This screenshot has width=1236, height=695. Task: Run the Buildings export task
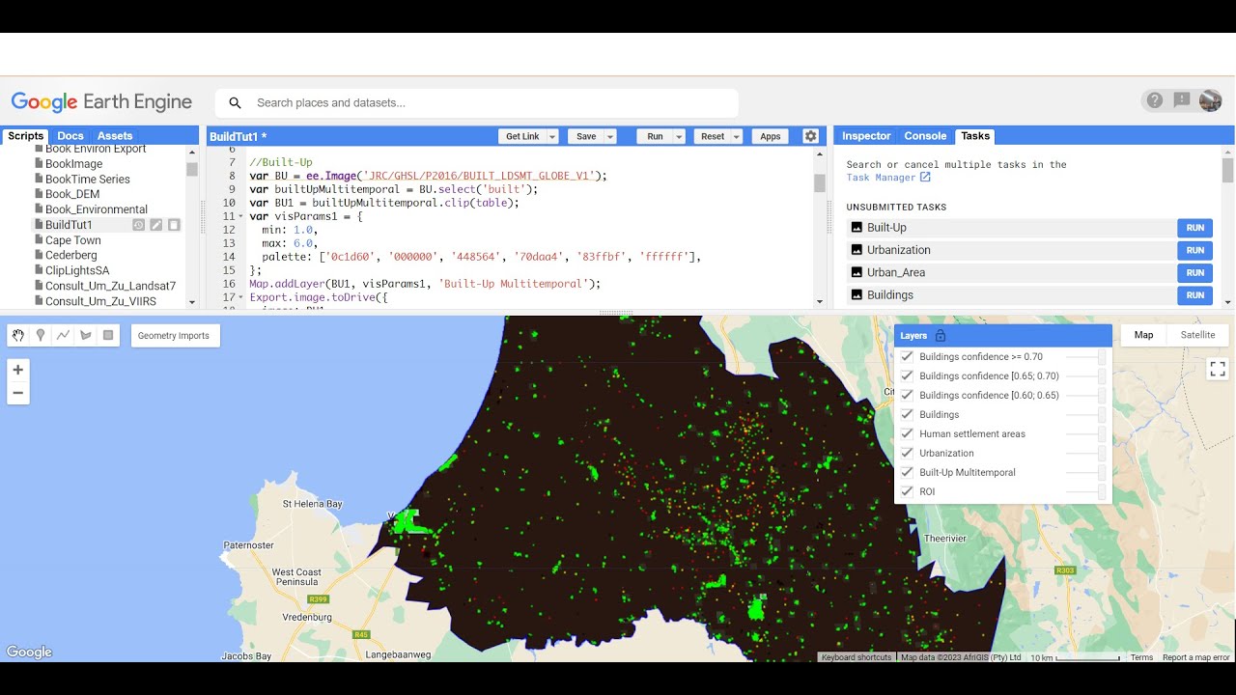point(1194,295)
